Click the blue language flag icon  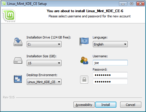tap(84, 41)
